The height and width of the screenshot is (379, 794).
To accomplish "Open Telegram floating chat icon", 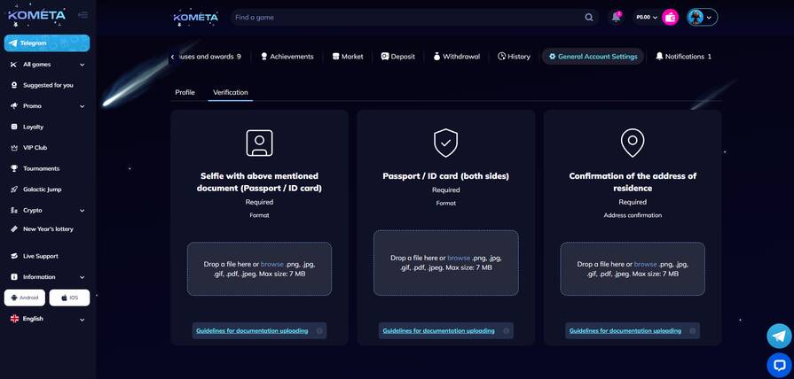I will (779, 336).
